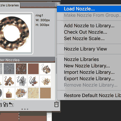The image size is (121, 121).
Task: Click the trash delete nozzle icon
Action: coord(56,104)
